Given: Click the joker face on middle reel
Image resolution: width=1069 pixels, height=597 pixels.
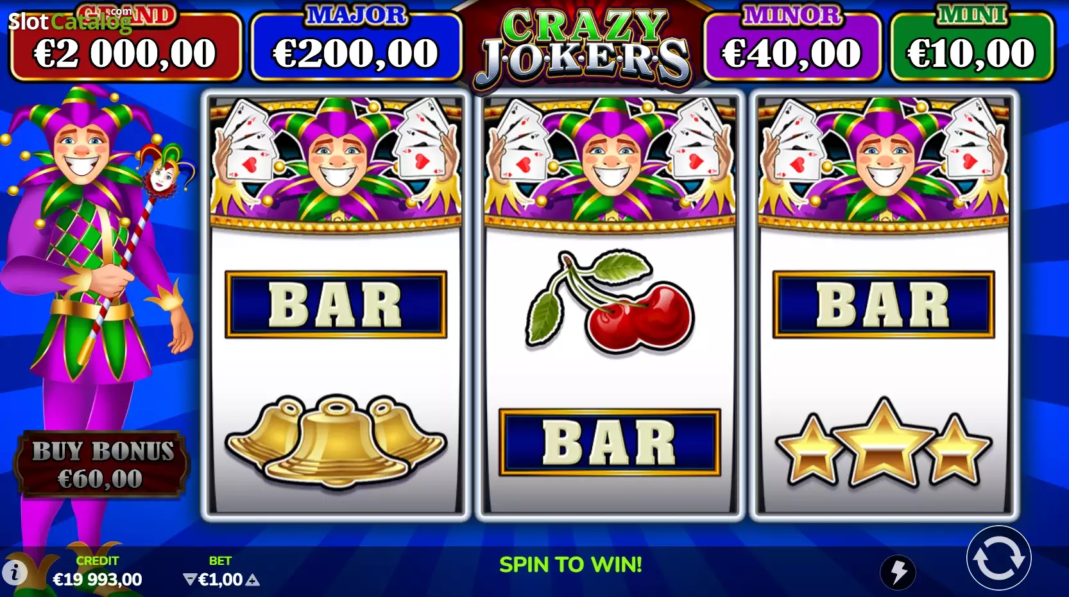Looking at the screenshot, I should 610,162.
